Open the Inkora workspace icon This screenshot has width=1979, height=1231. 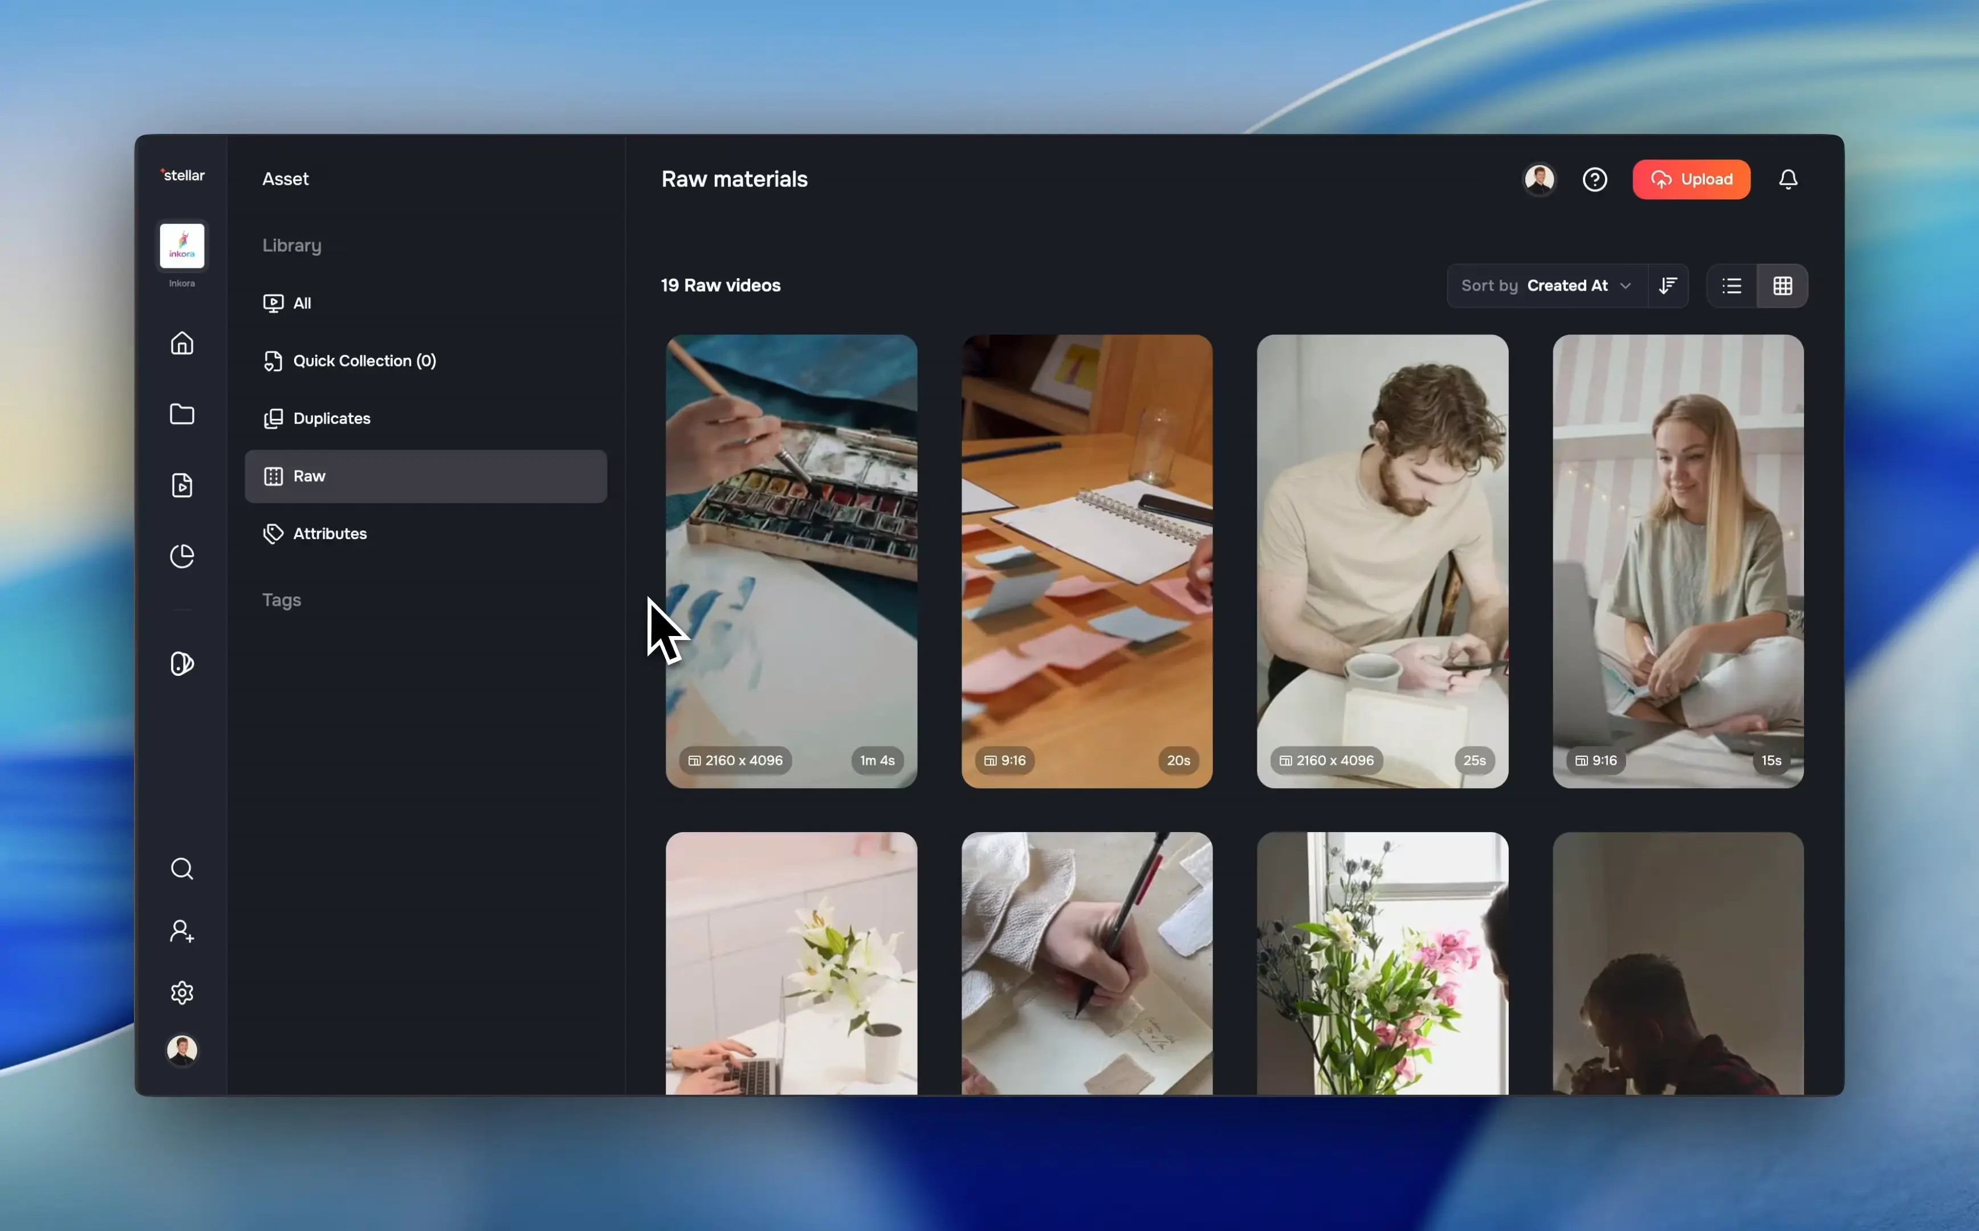coord(182,246)
